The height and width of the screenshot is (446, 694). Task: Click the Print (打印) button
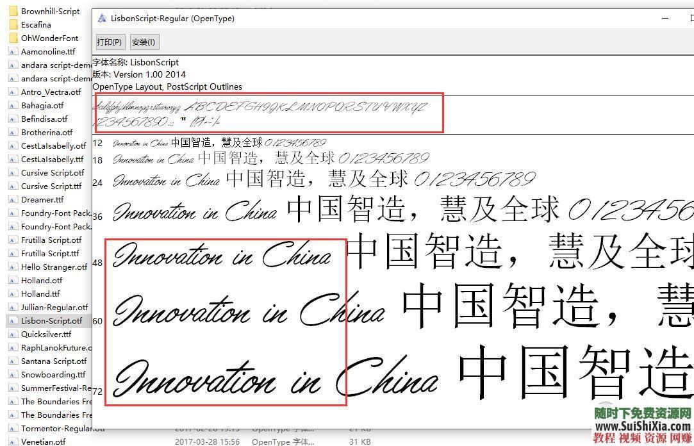pyautogui.click(x=109, y=42)
